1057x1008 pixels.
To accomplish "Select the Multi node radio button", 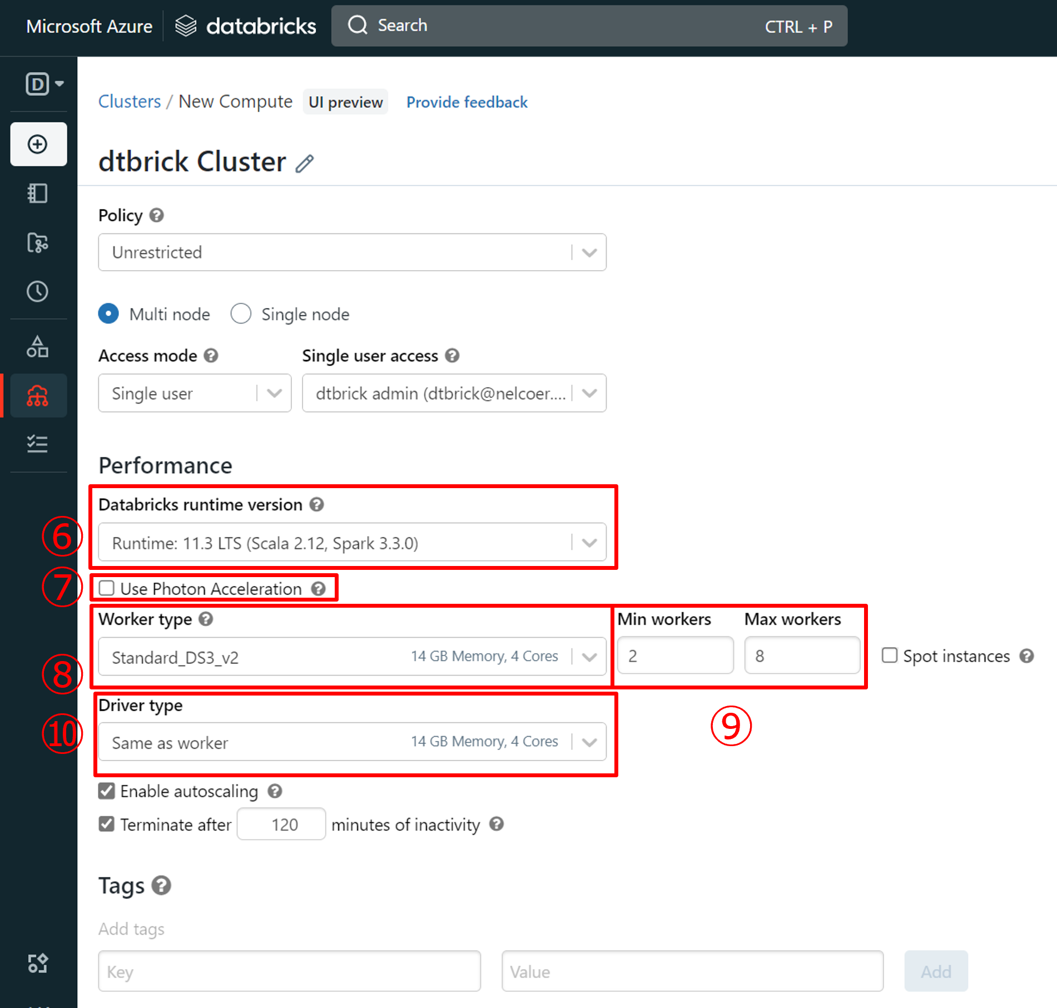I will point(108,314).
